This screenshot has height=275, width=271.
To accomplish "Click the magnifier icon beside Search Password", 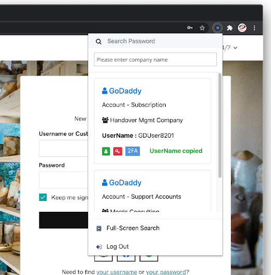I will 98,41.
